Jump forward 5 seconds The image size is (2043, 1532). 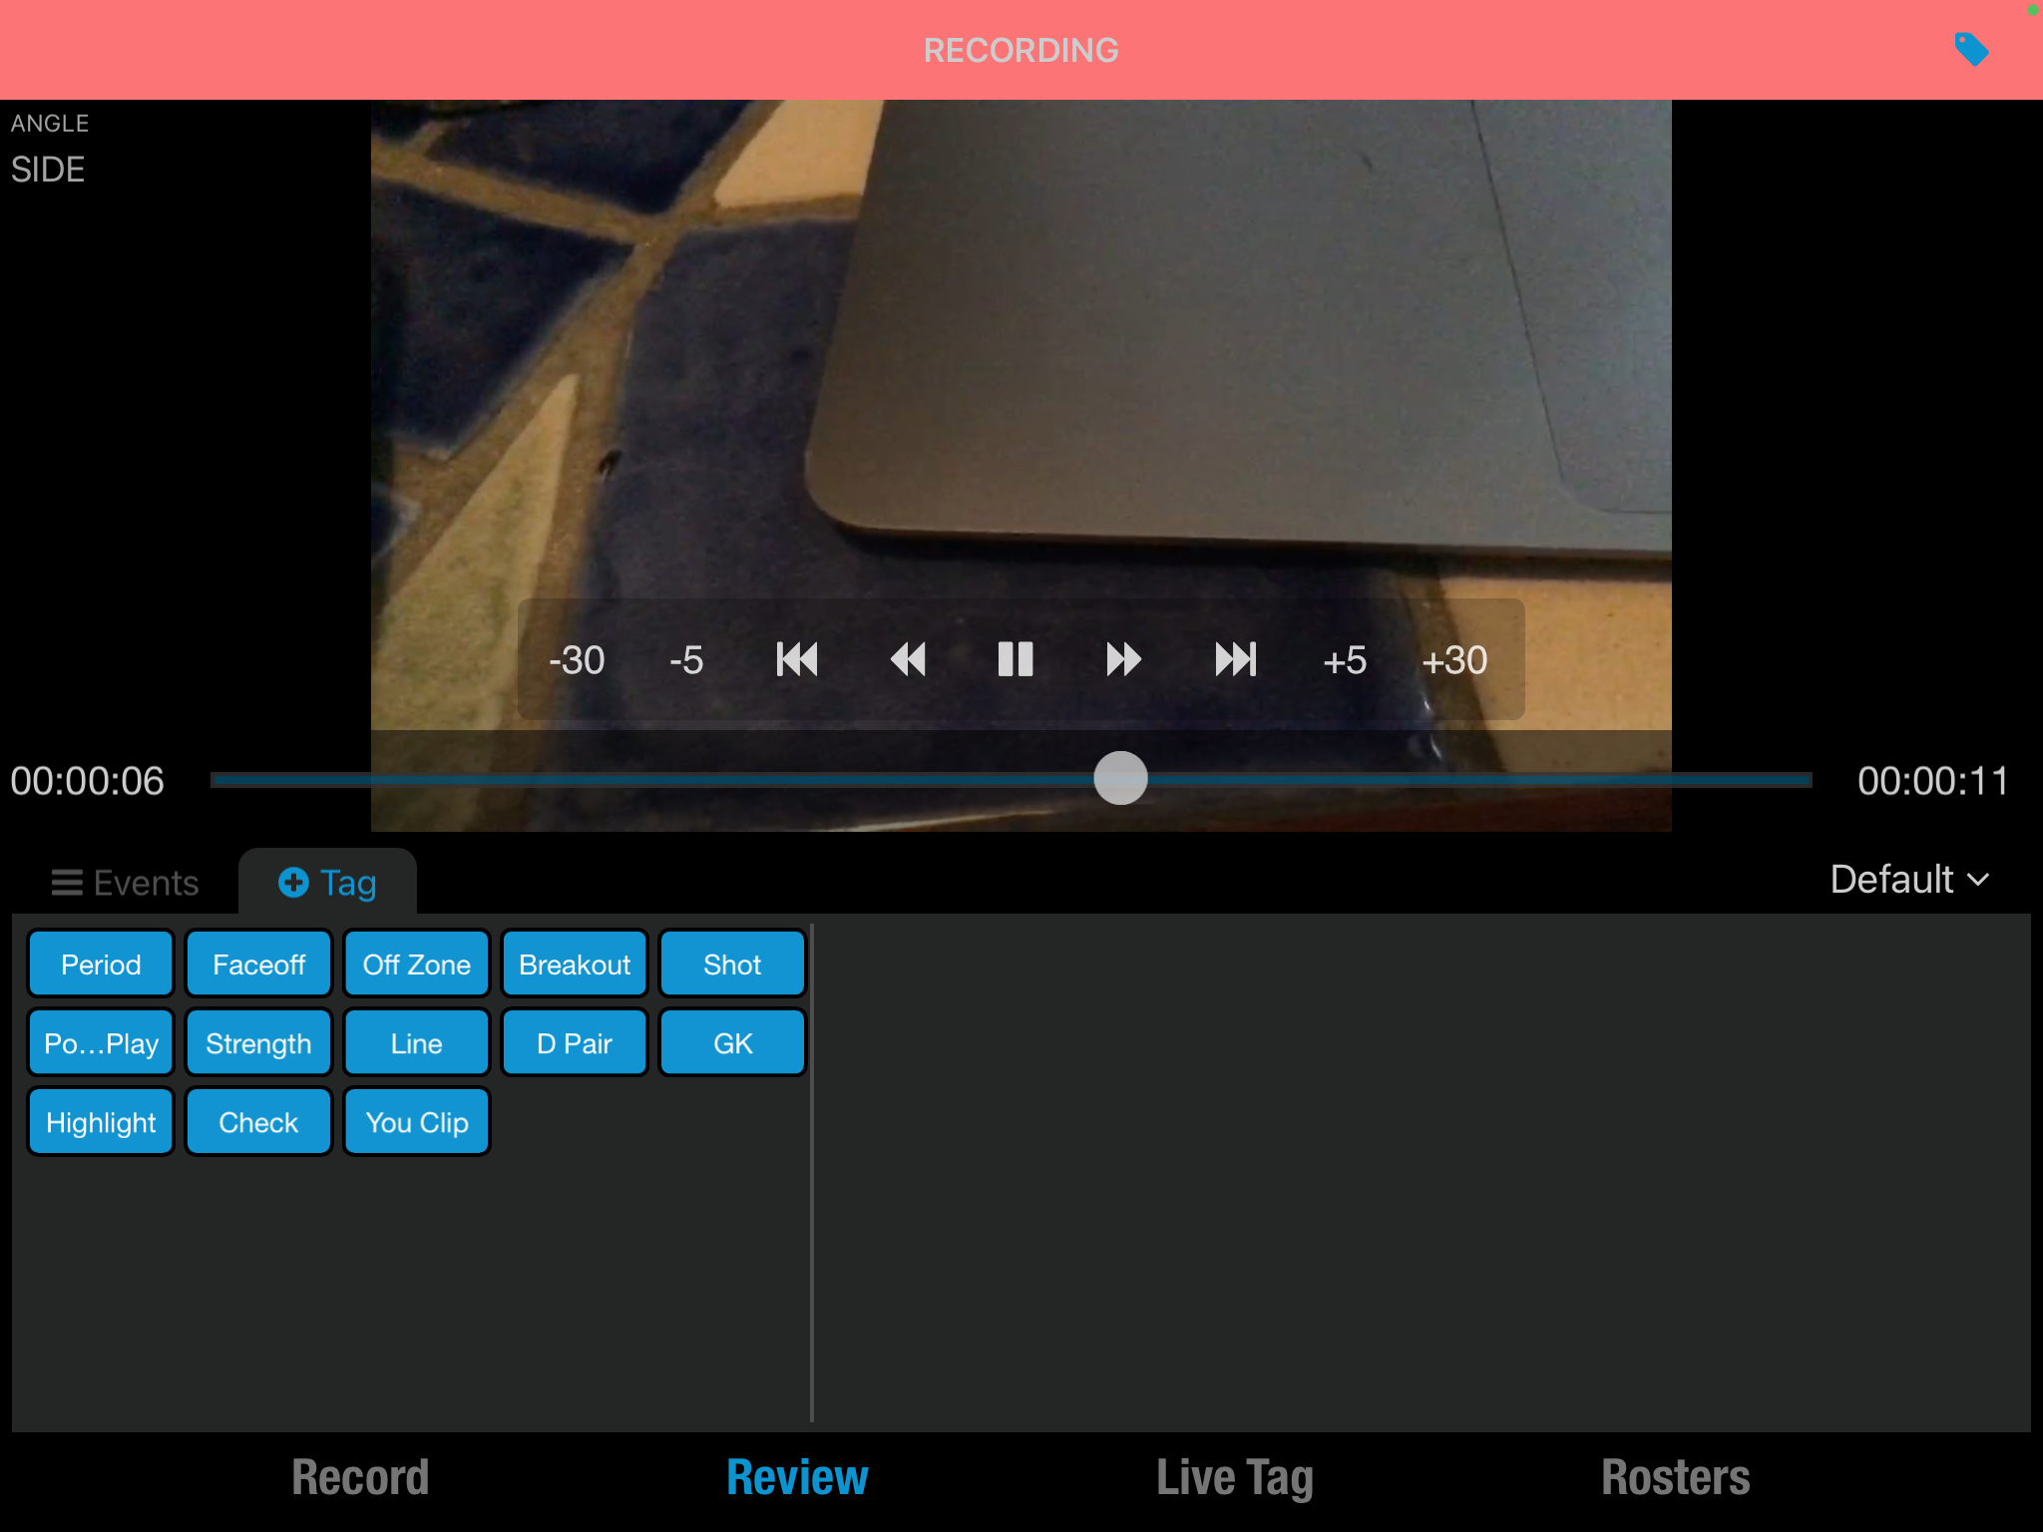pos(1345,659)
